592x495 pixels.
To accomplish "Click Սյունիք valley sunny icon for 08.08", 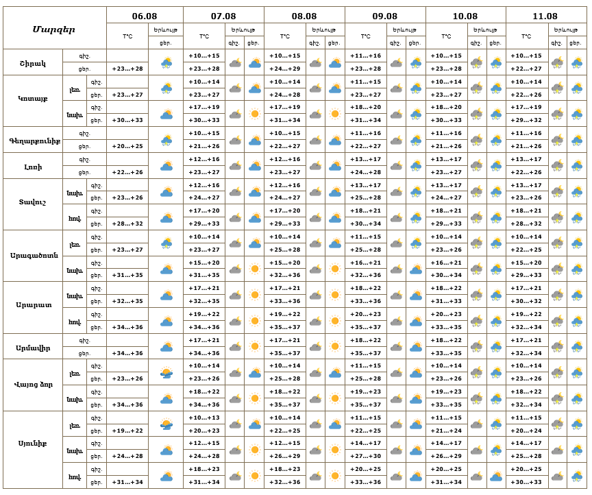I will [335, 476].
